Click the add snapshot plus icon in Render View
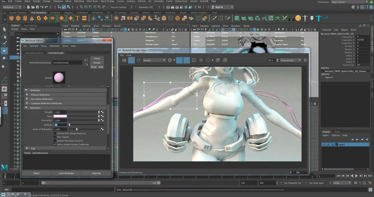 [x=225, y=60]
